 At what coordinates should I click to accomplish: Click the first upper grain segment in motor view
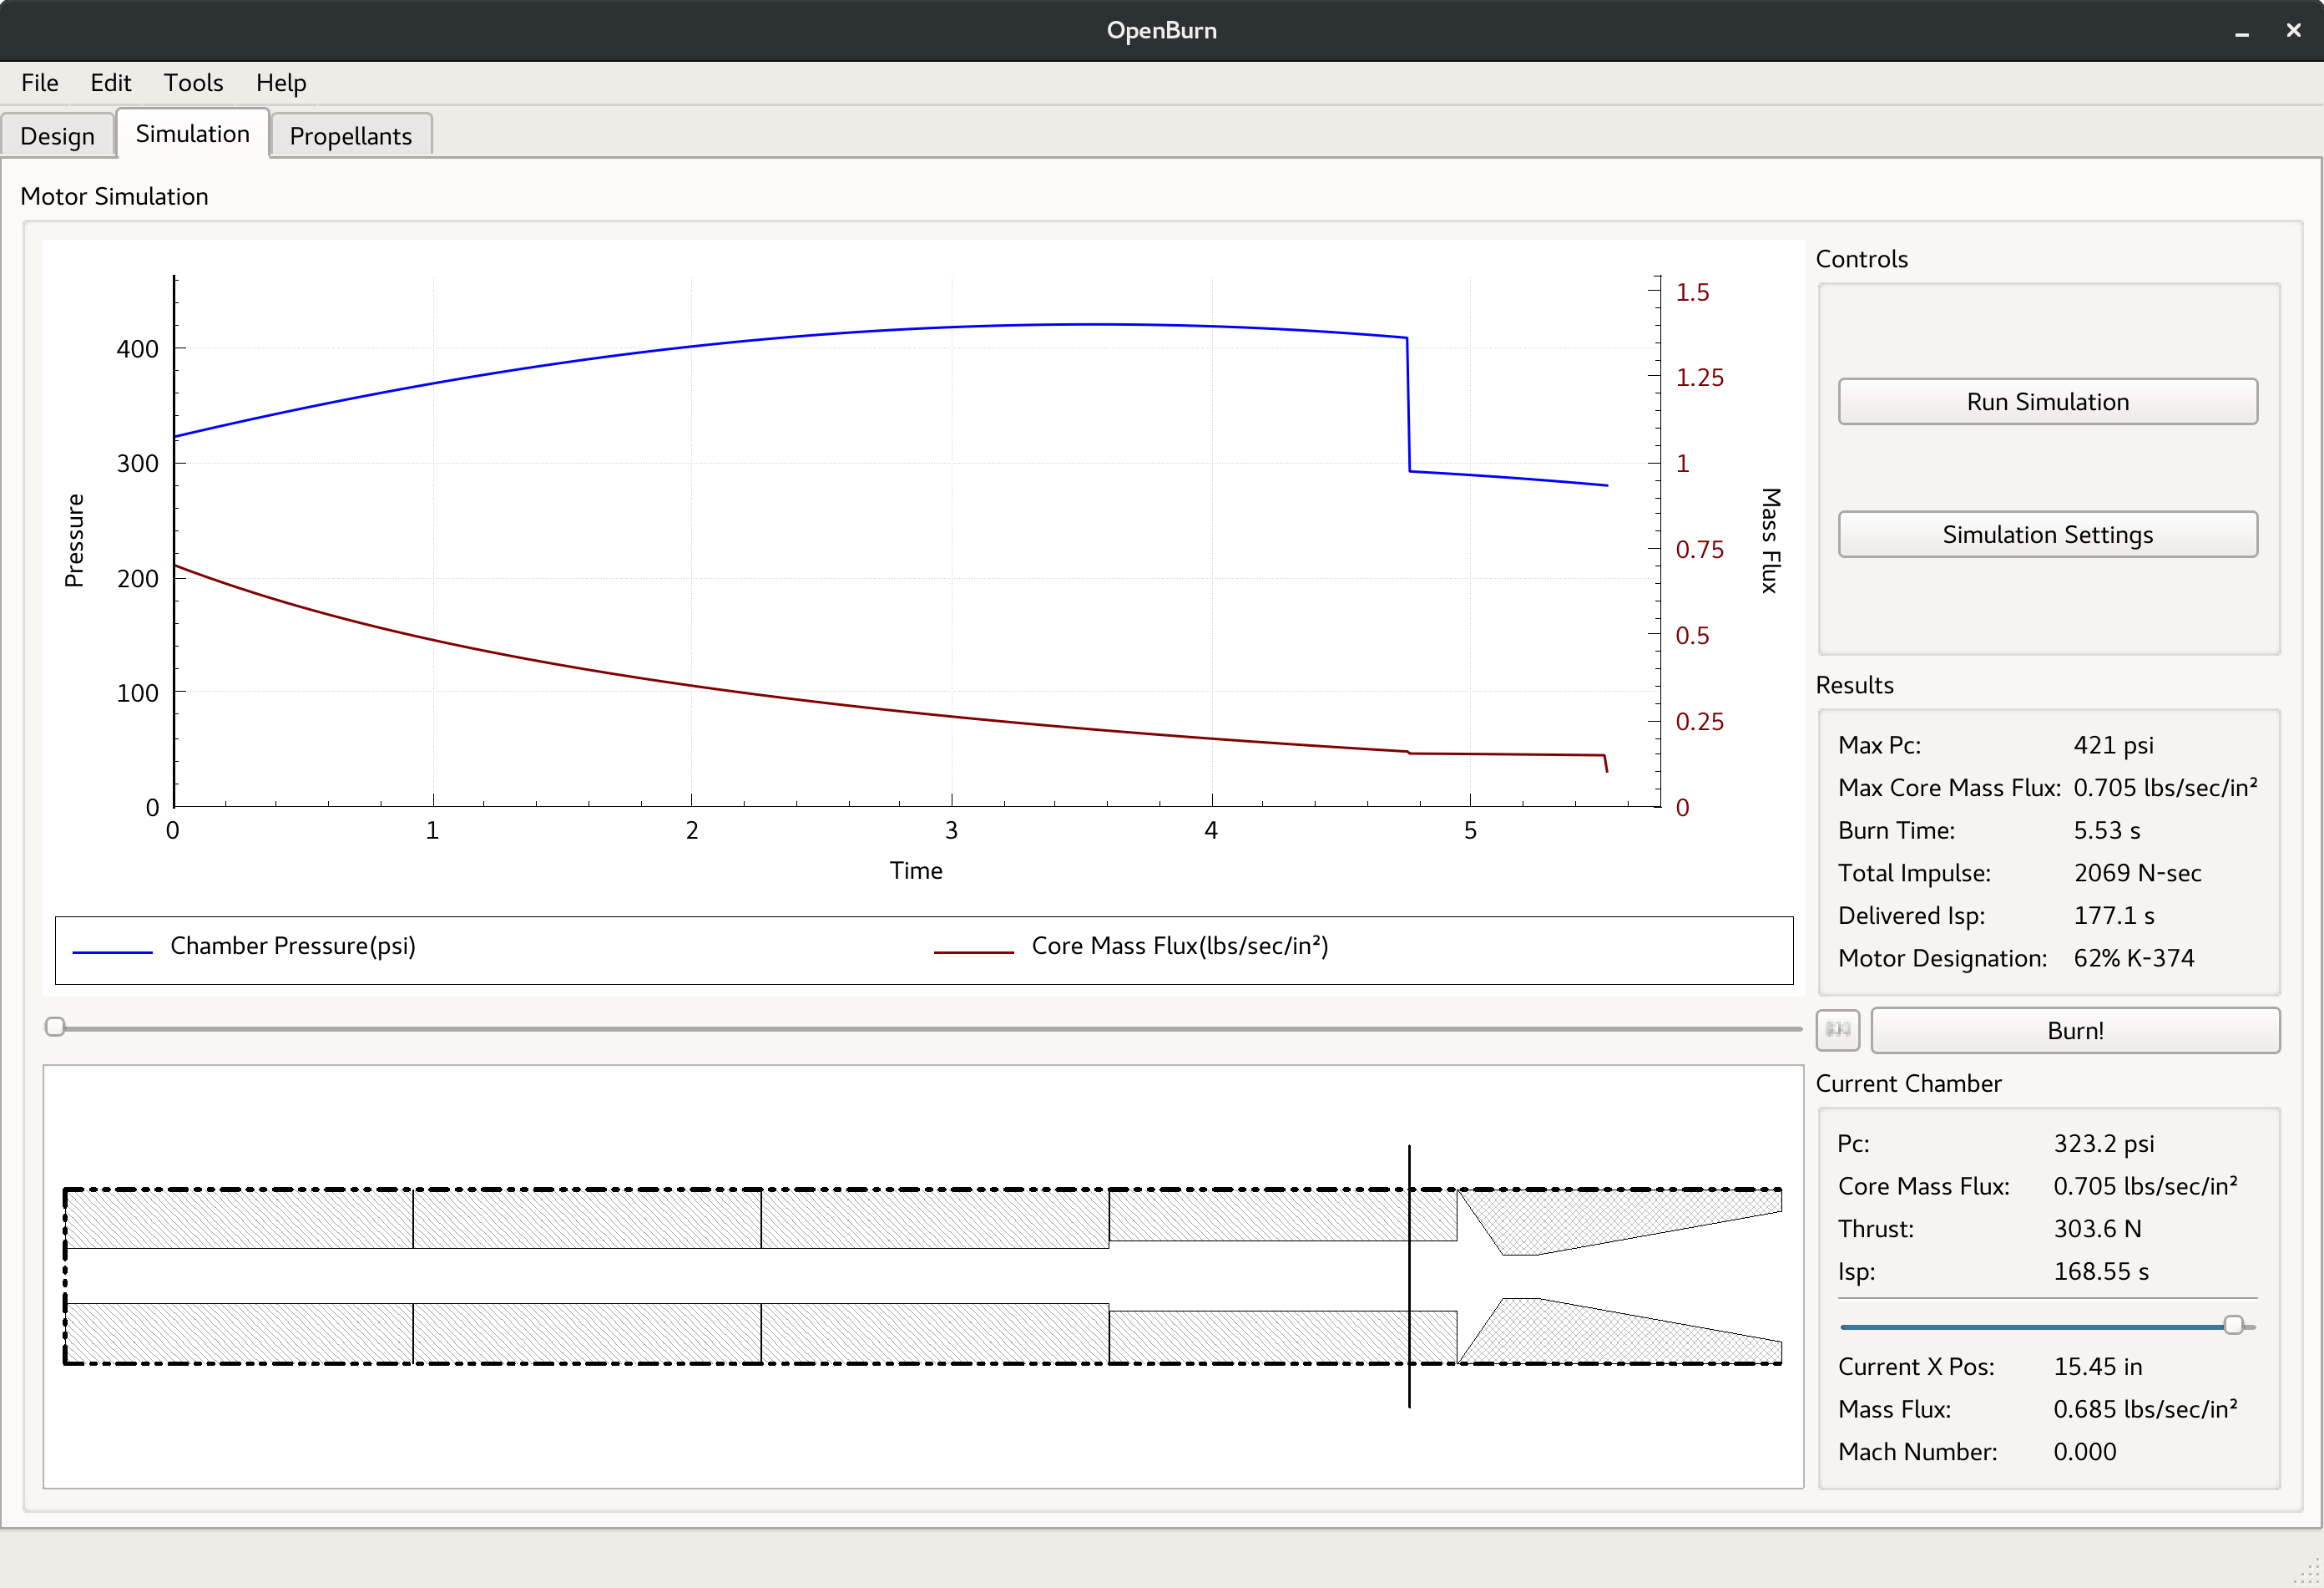click(x=239, y=1219)
